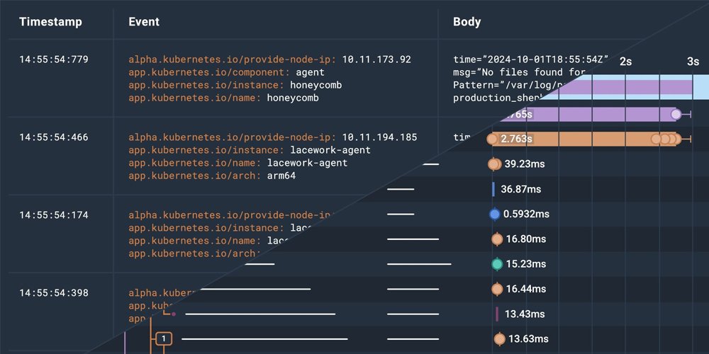Image resolution: width=709 pixels, height=354 pixels.
Task: Select the purple span bar ending in .765s
Action: [590, 114]
